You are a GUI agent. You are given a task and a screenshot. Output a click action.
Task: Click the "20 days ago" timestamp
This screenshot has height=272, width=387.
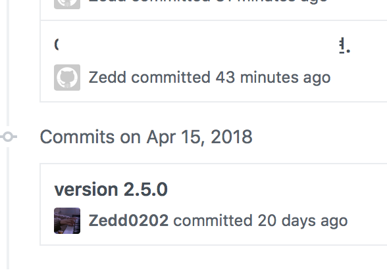pyautogui.click(x=303, y=221)
